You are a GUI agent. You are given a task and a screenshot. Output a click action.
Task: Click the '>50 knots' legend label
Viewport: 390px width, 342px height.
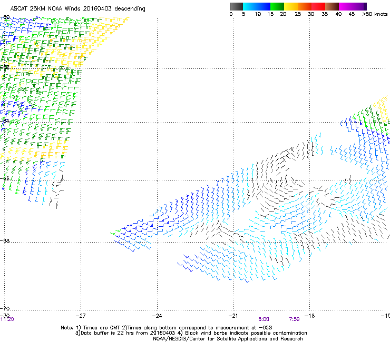[x=375, y=14]
